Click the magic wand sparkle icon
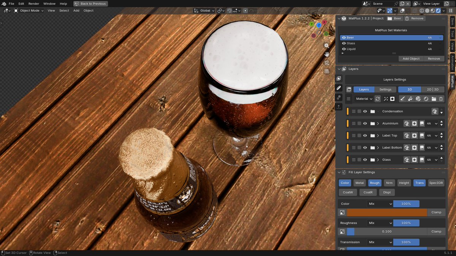Screen dimensions: 456x256 point(386,99)
